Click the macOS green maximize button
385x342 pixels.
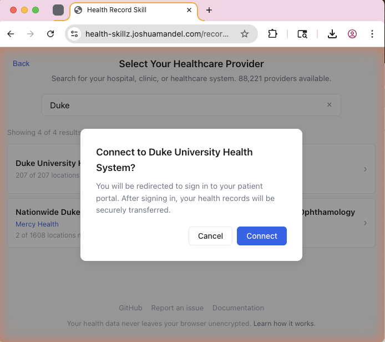tap(36, 10)
